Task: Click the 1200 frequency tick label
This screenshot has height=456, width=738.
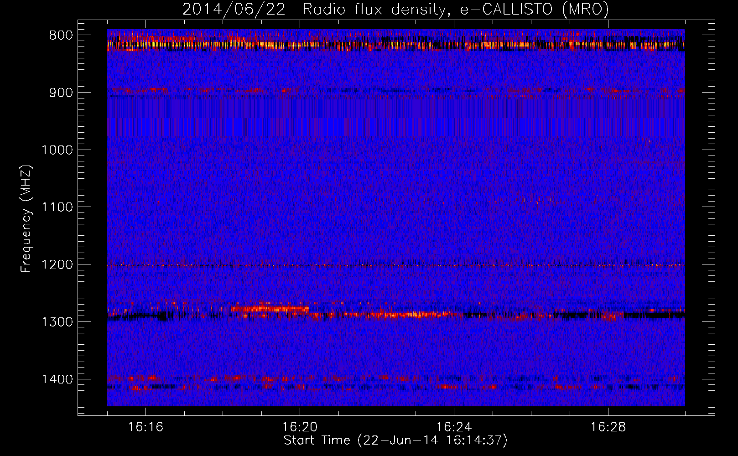Action: click(57, 265)
